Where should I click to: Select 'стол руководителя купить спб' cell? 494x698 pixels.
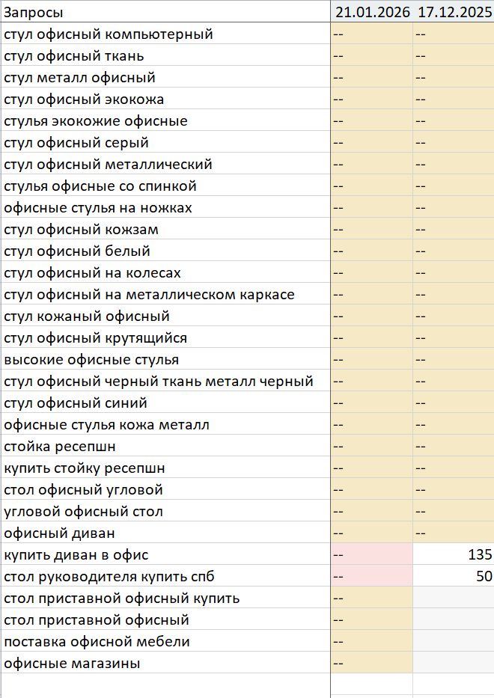pos(165,577)
